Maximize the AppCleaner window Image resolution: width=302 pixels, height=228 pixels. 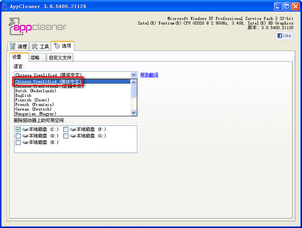pyautogui.click(x=286, y=7)
